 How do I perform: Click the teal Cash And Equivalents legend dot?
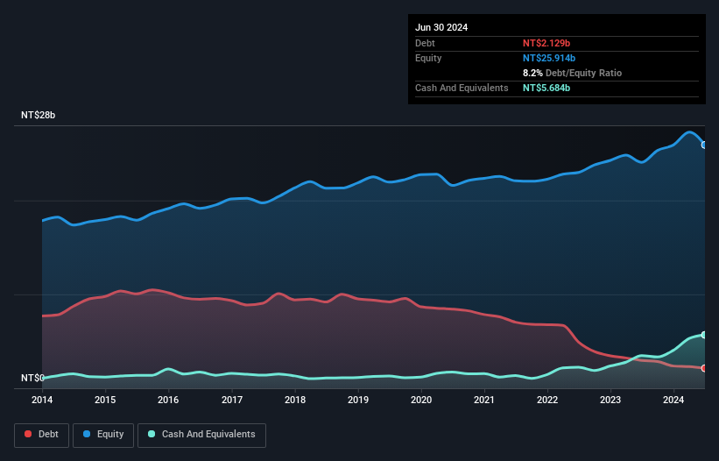152,434
